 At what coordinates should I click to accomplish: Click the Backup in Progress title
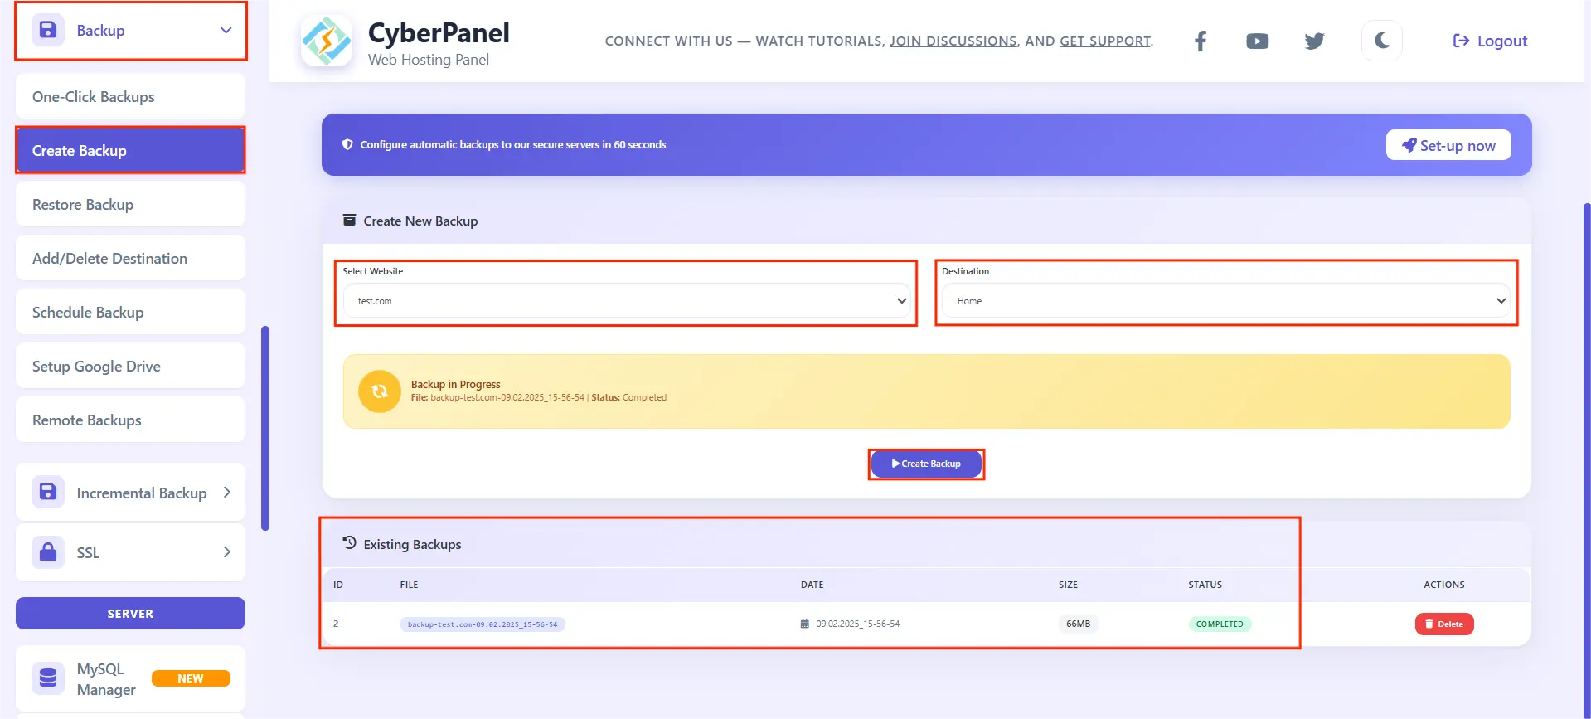pos(455,384)
